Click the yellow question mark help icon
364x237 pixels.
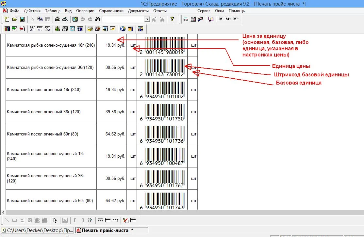(172, 19)
